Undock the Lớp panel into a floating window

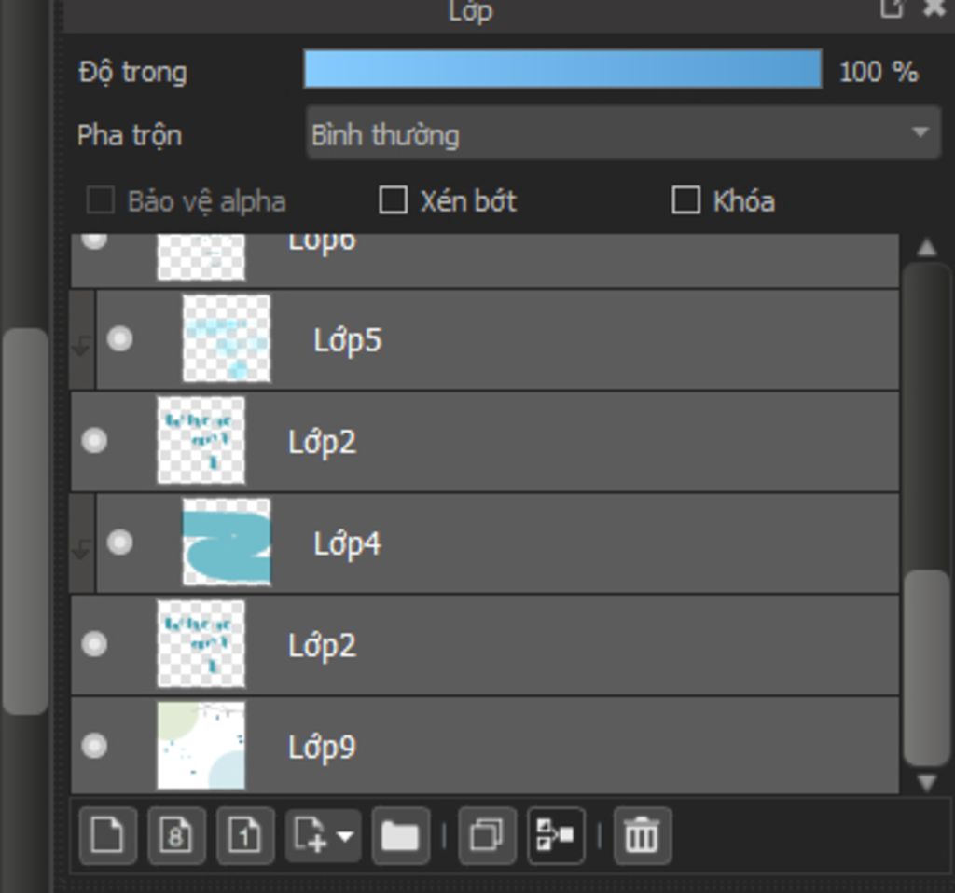892,8
